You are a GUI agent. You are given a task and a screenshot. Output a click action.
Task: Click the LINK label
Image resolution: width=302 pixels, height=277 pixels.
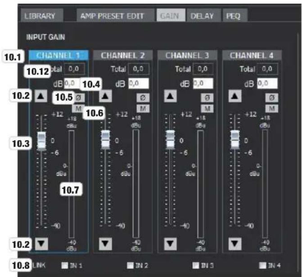(39, 265)
